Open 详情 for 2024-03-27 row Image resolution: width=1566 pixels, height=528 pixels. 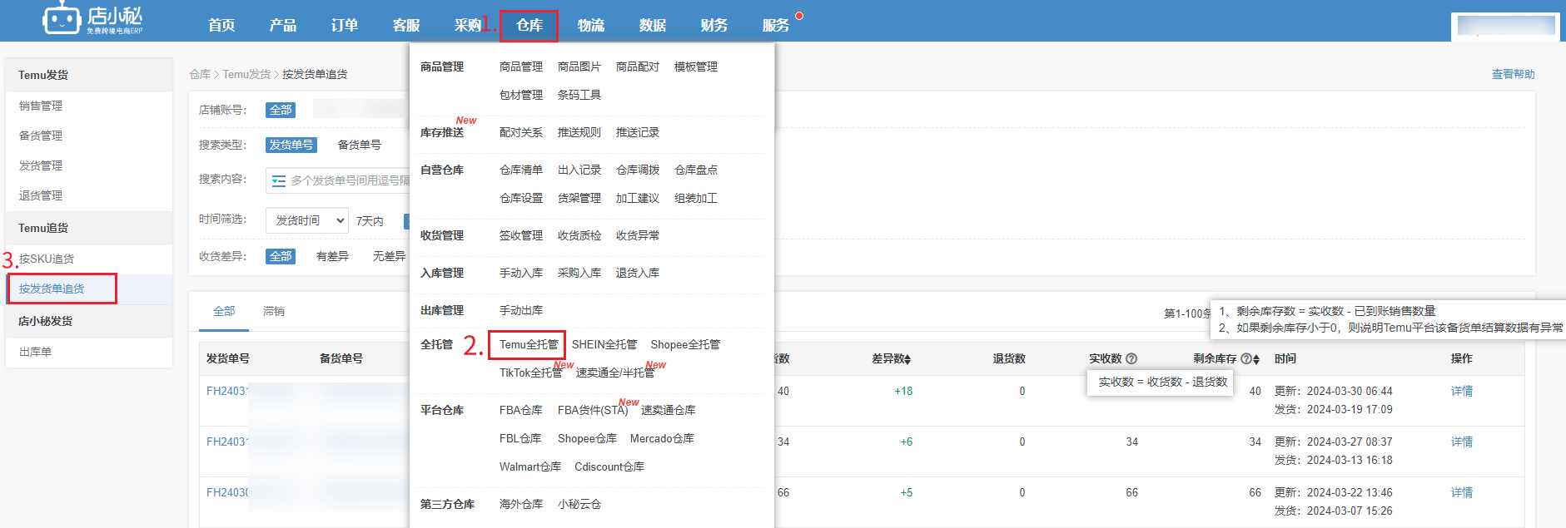click(1462, 442)
